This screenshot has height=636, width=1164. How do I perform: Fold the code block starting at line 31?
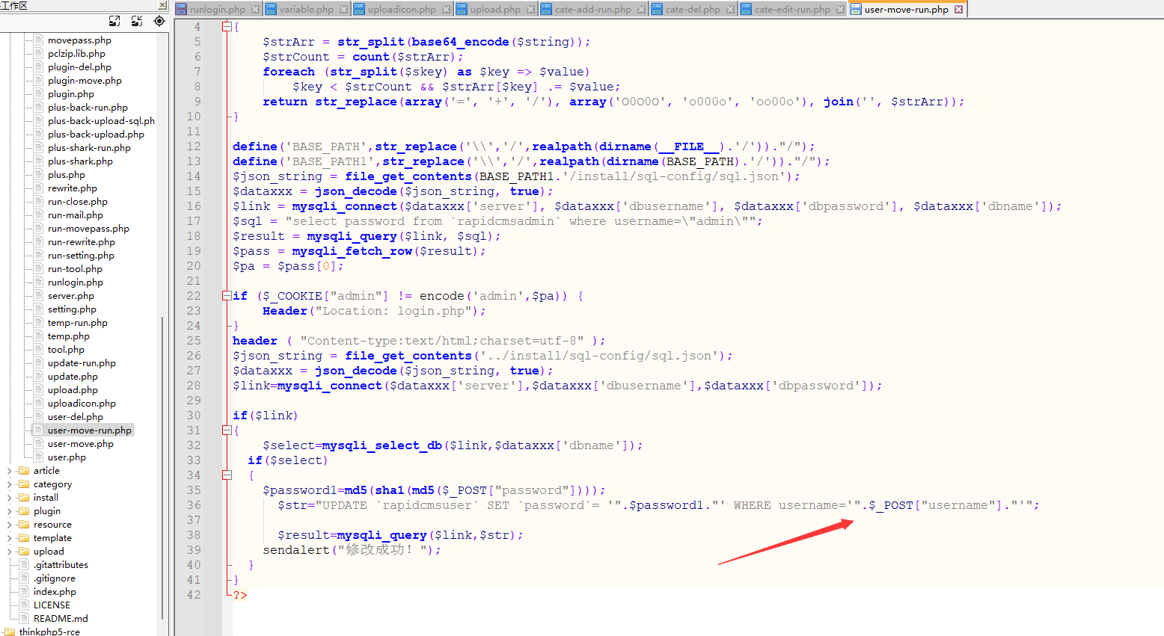(227, 430)
